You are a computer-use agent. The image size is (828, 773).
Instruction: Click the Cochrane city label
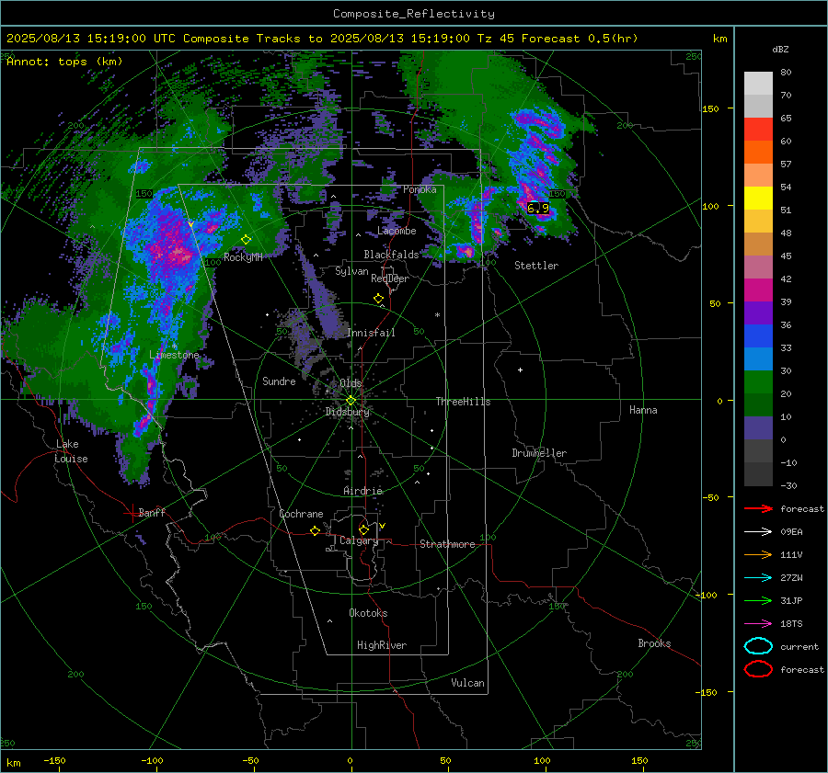pos(301,514)
